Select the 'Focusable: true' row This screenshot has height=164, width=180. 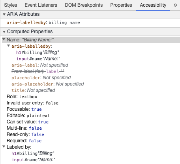24,109
